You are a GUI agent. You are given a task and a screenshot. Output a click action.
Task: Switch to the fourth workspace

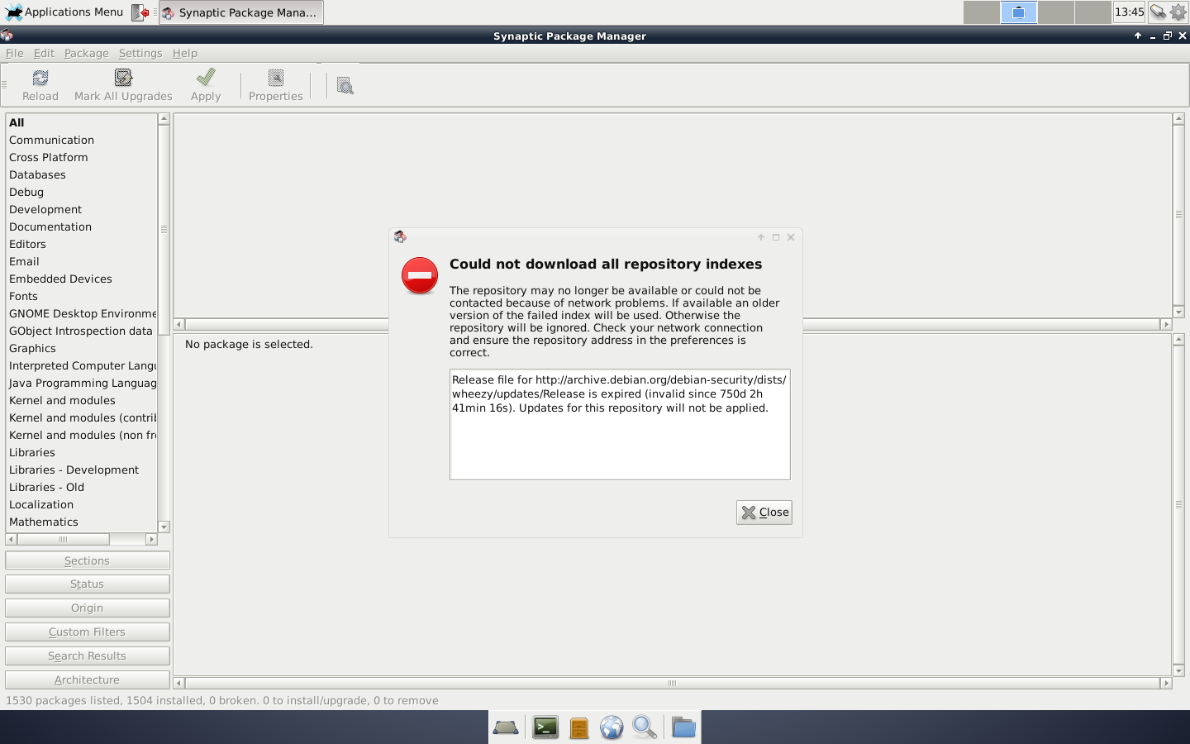(1093, 12)
